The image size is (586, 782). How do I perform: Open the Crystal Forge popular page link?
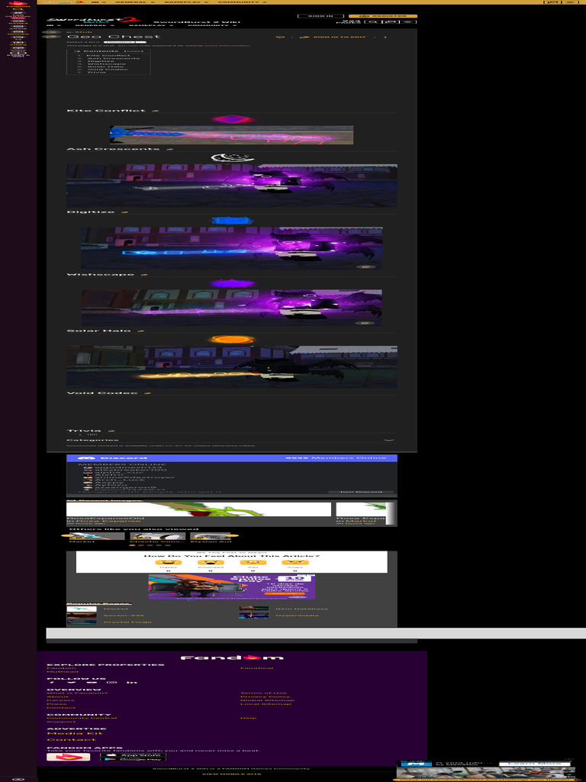point(127,622)
